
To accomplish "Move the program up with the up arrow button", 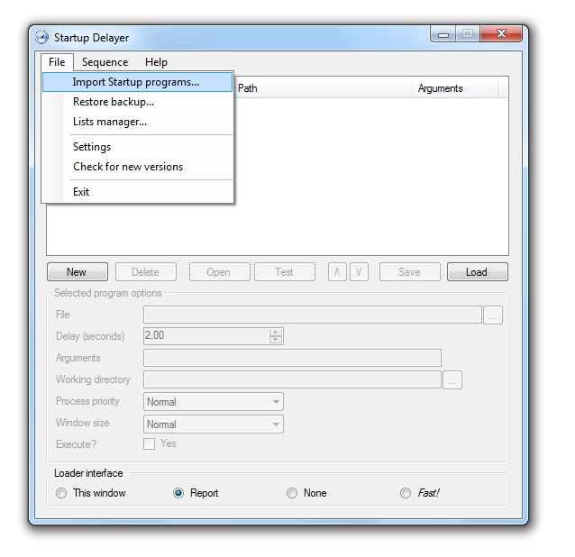I will 337,271.
